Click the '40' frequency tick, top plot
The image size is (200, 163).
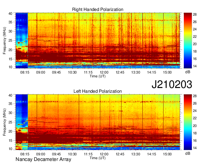coord(11,14)
